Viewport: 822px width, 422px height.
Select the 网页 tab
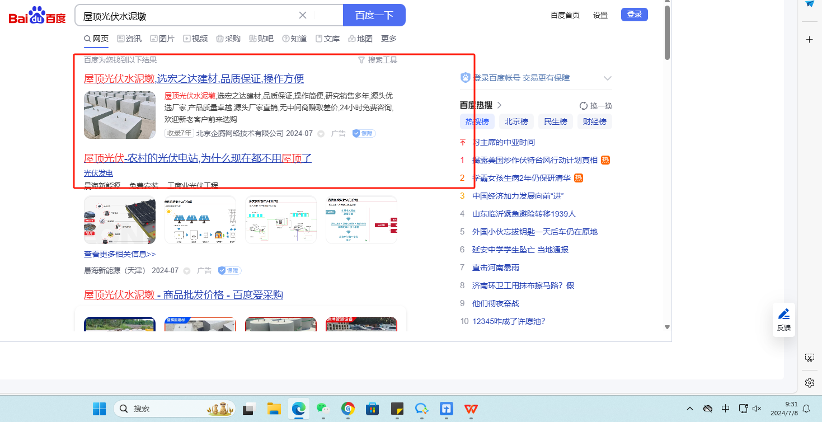point(96,39)
